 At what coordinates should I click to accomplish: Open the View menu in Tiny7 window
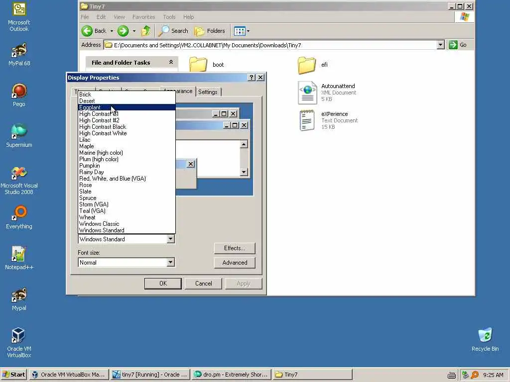tap(119, 17)
